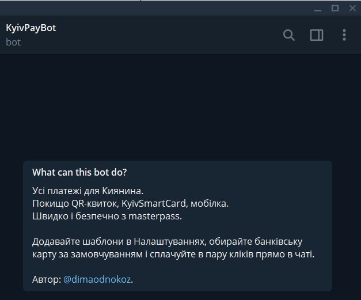Click the word 'masterpass' in the description
Screen dimensions: 361x300
(154, 217)
